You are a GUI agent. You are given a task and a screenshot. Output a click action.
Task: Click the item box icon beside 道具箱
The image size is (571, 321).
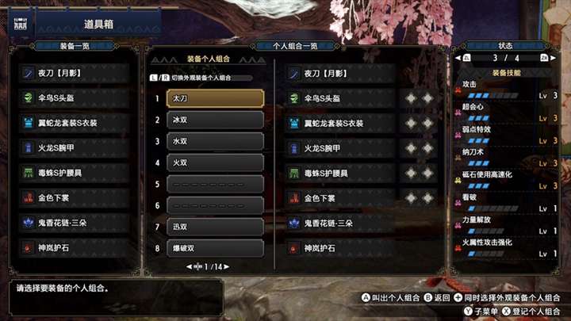pos(21,24)
